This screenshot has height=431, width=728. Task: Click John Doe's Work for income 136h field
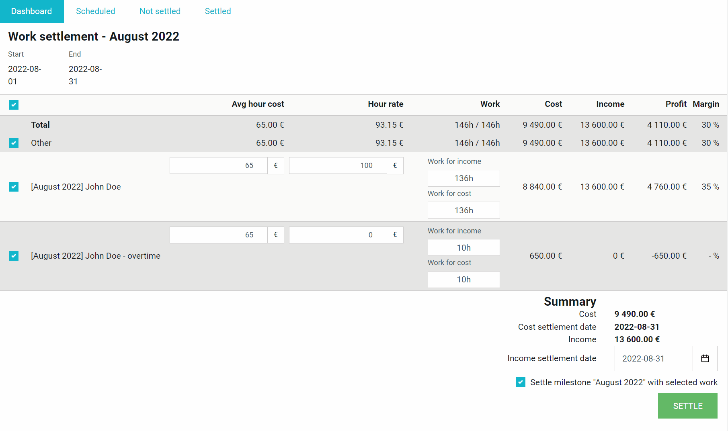pos(464,178)
